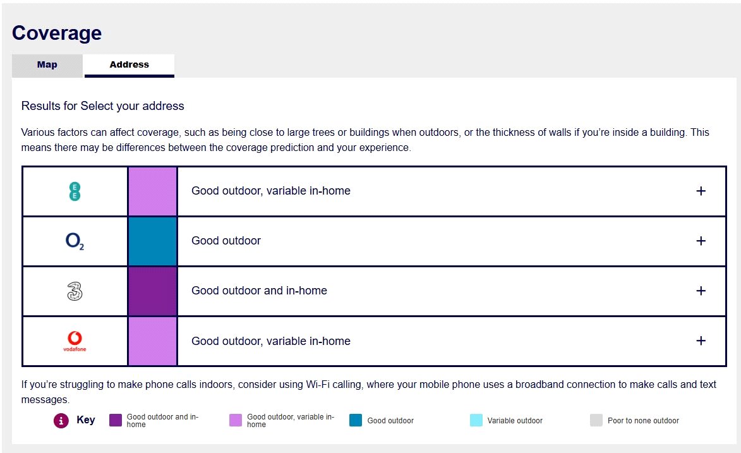Screen dimensions: 741x453
Task: Expand the Three coverage details
Action: [700, 291]
